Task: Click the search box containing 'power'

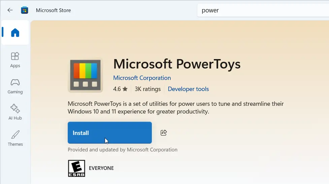Action: pos(263,10)
